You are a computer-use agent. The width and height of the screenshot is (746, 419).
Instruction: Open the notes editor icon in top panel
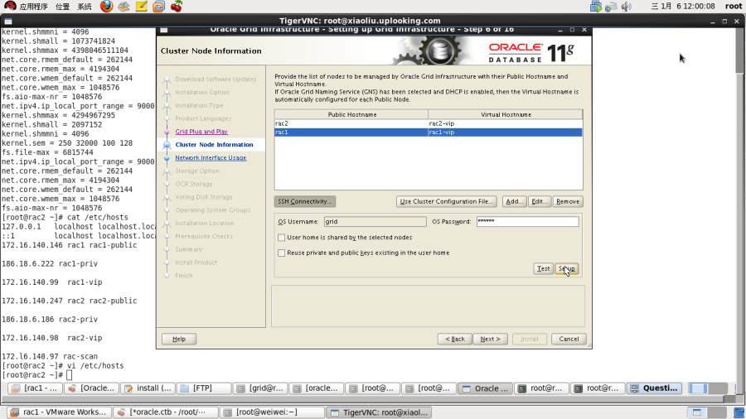coord(141,6)
